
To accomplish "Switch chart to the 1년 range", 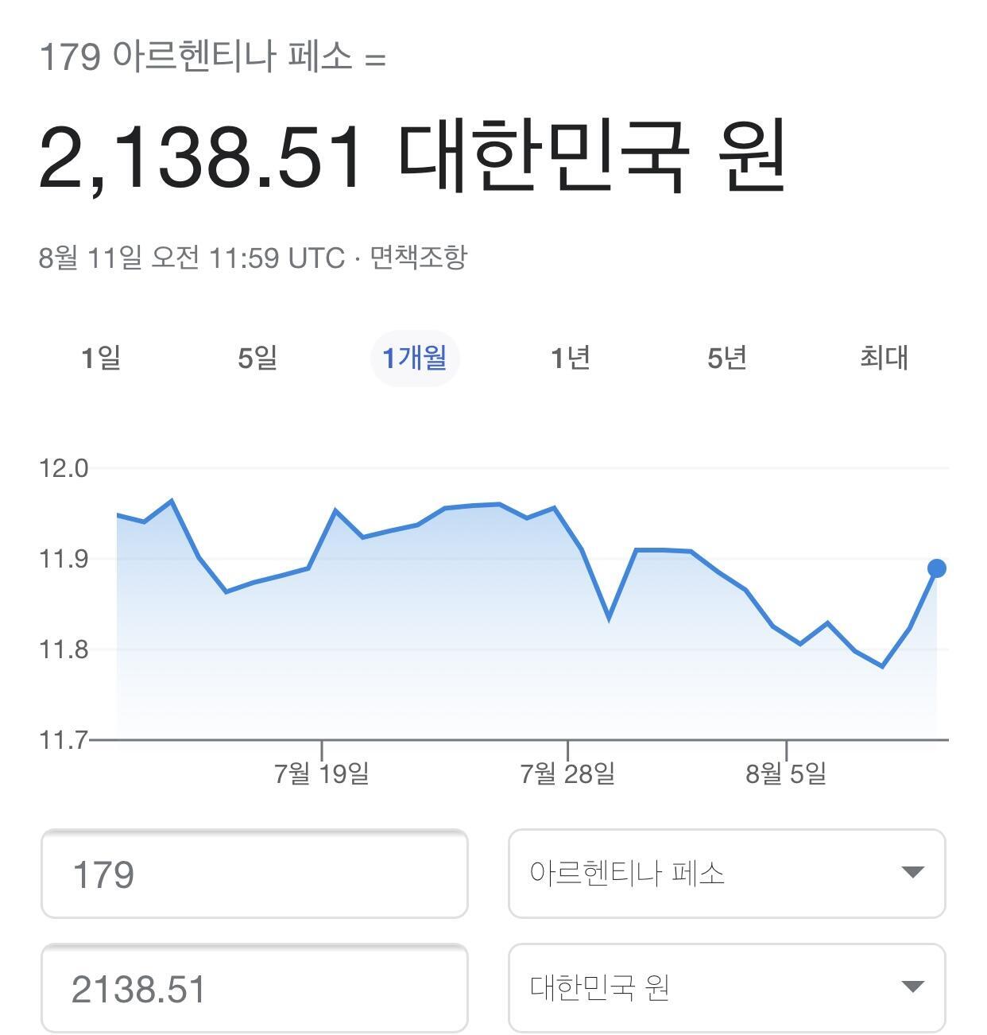I will 571,358.
